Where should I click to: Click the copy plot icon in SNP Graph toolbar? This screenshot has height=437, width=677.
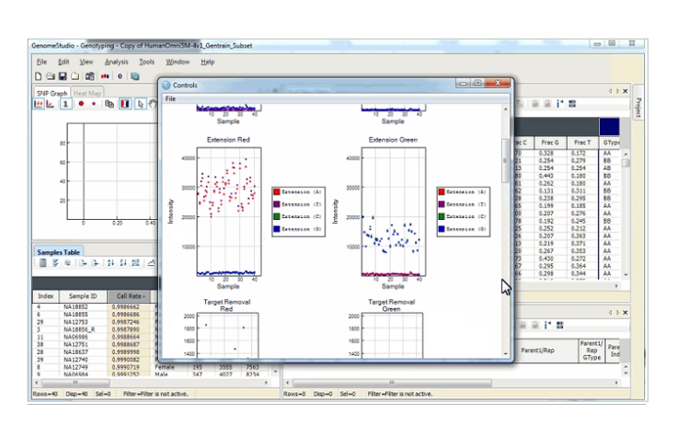[x=109, y=104]
